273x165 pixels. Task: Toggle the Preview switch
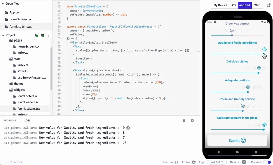(x=268, y=162)
